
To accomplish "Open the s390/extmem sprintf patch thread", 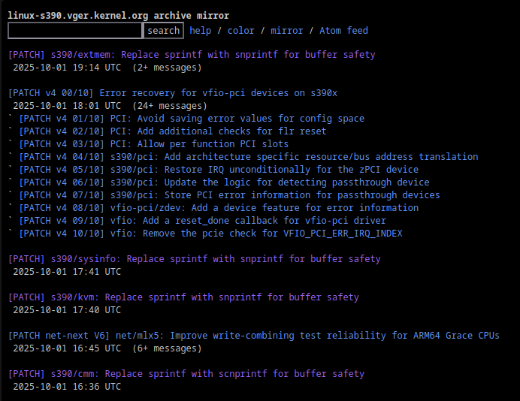I will click(x=192, y=55).
